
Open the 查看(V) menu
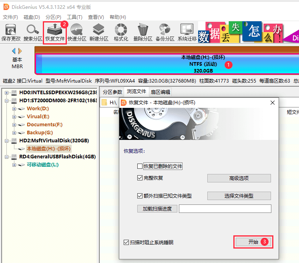[x=96, y=17]
